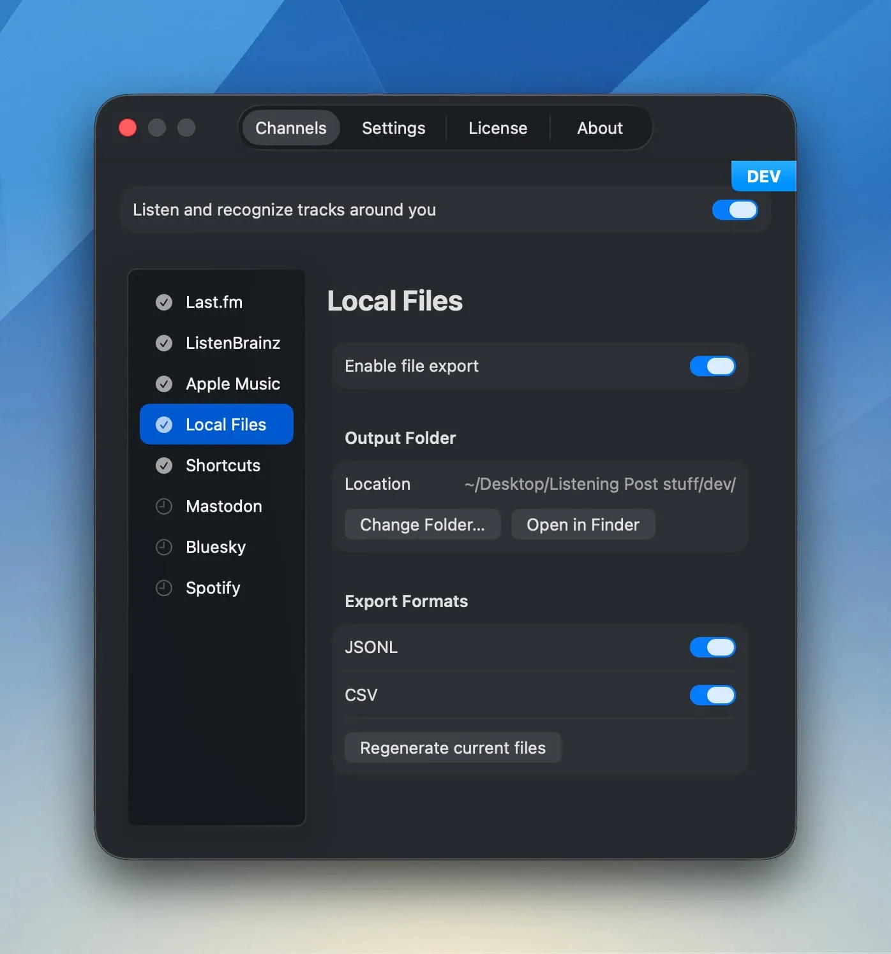The width and height of the screenshot is (891, 954).
Task: Open the output folder in Finder
Action: 583,524
